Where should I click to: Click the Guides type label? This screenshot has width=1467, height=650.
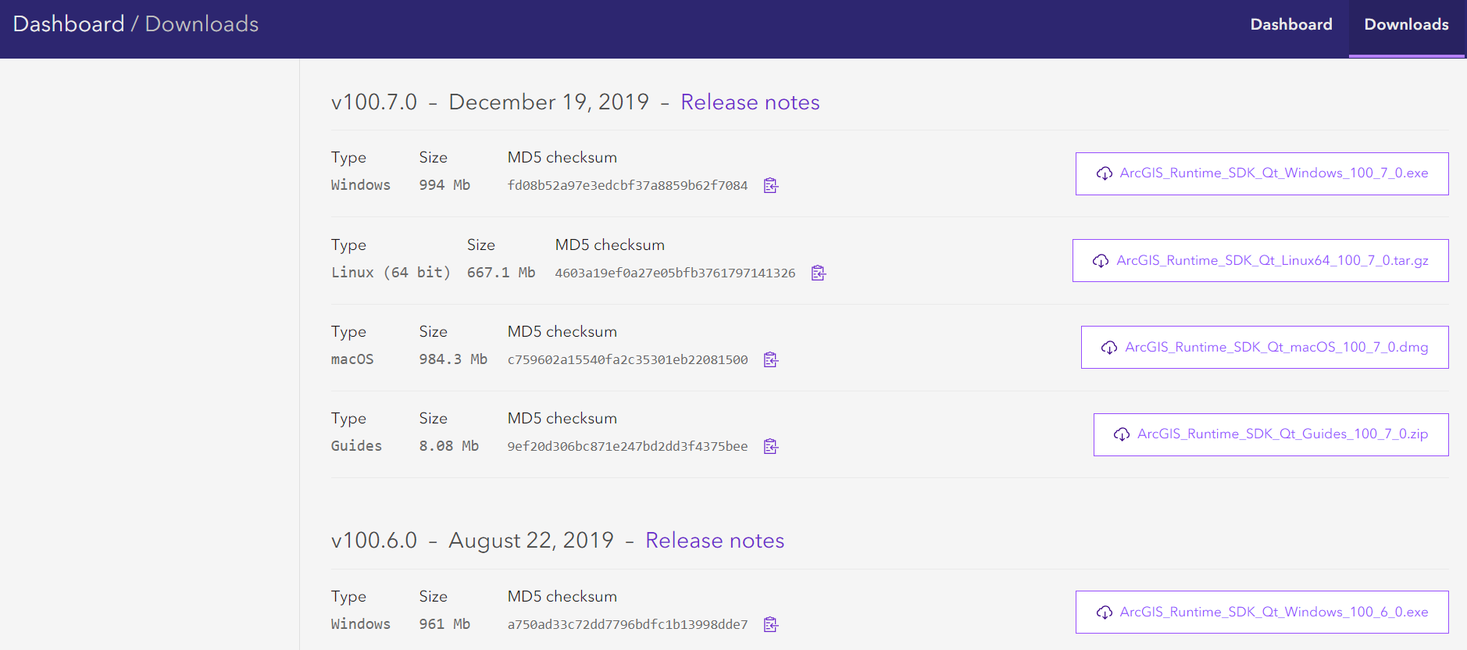click(x=356, y=446)
